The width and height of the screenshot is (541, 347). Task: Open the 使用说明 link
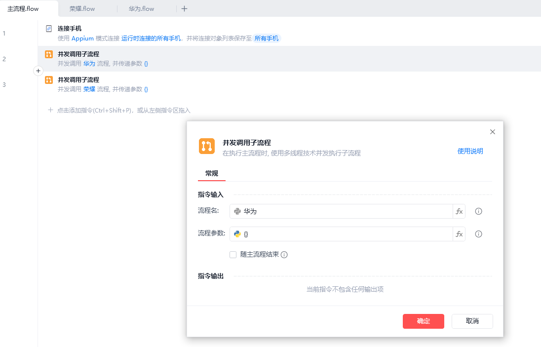pos(470,151)
